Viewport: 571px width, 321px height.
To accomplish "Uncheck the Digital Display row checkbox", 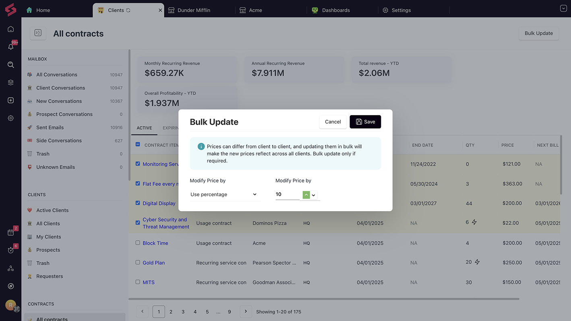I will pos(138,203).
